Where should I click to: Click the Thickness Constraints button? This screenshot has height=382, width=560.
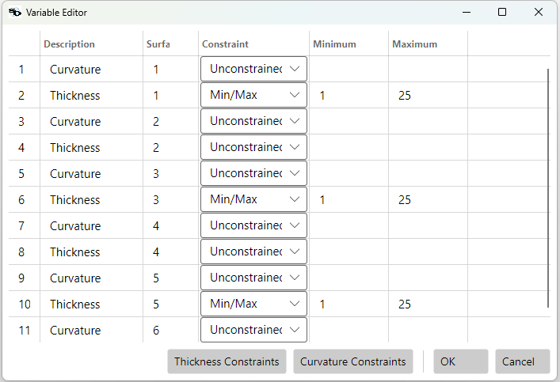pos(227,361)
